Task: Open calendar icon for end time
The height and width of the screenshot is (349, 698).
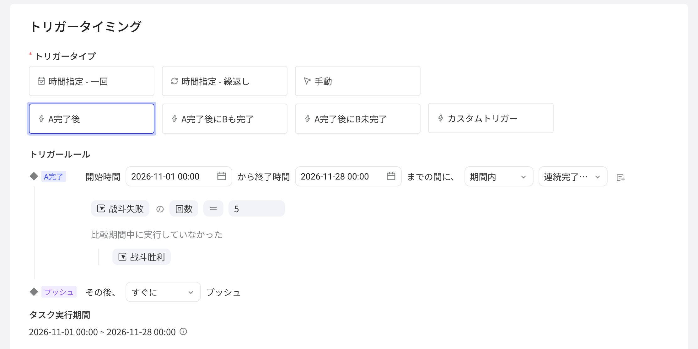Action: click(391, 176)
